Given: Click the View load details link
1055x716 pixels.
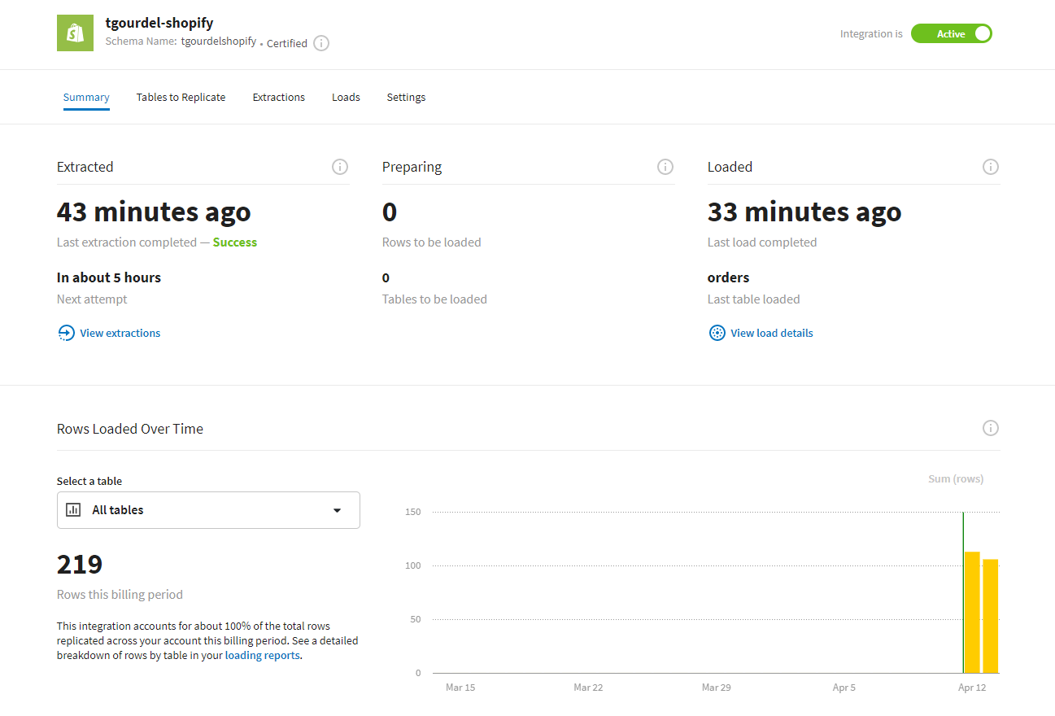Looking at the screenshot, I should coord(771,333).
